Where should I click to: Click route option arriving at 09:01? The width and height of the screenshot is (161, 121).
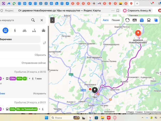click(x=24, y=106)
